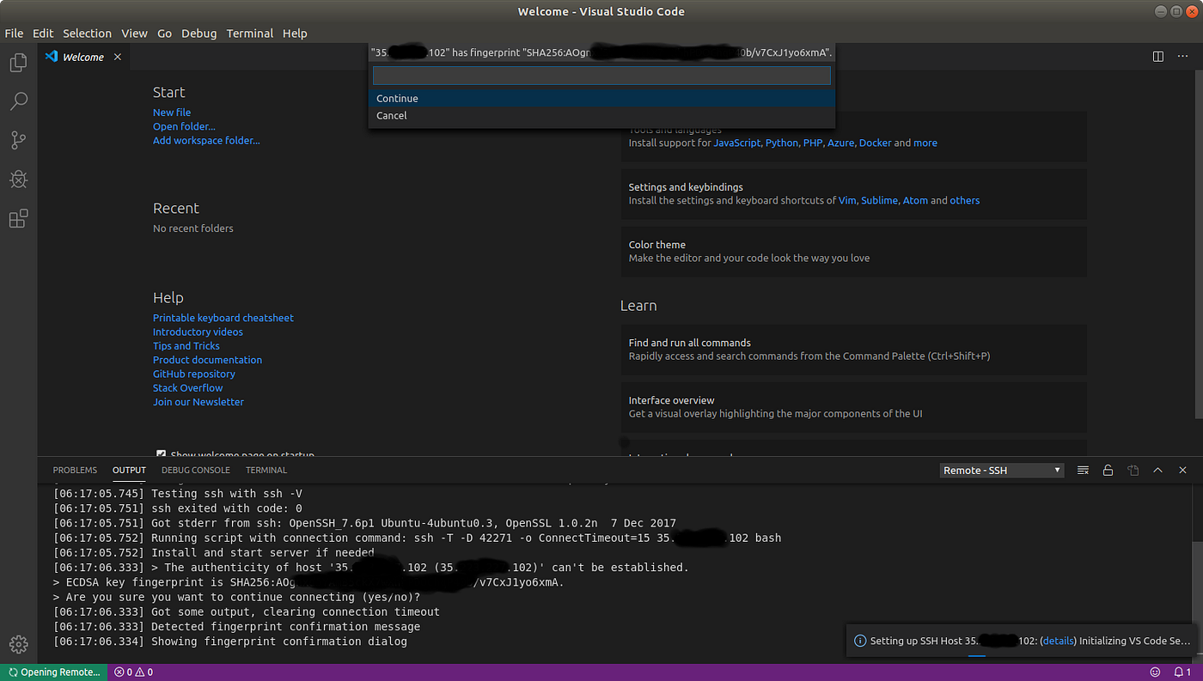
Task: Switch to the TERMINAL tab
Action: [266, 470]
